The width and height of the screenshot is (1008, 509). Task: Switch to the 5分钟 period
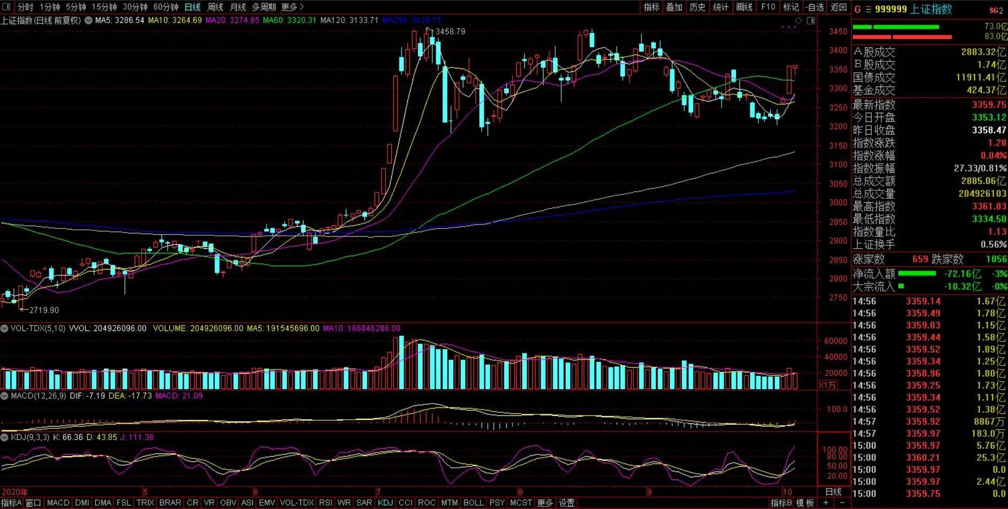pyautogui.click(x=76, y=7)
